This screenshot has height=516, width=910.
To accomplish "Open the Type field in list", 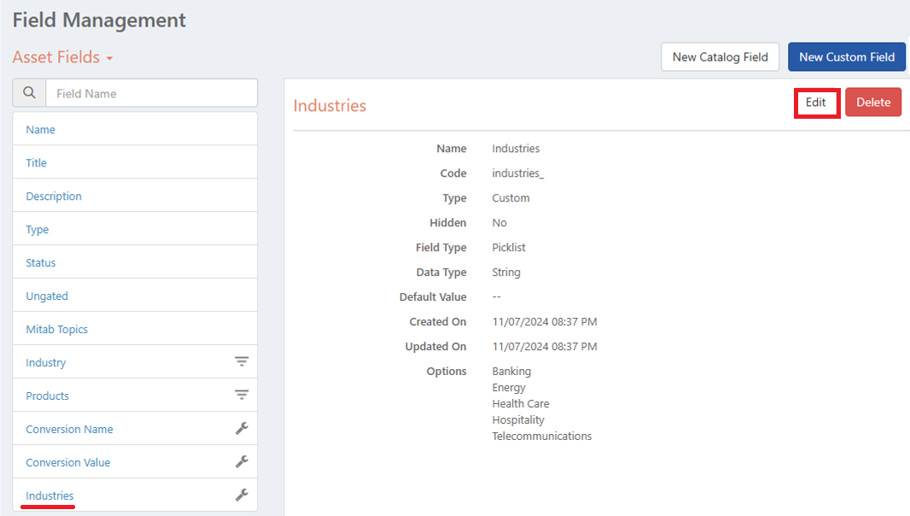I will pos(135,229).
